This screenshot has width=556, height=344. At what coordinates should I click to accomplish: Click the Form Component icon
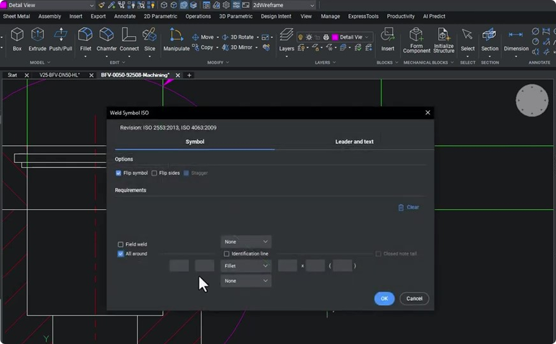pyautogui.click(x=416, y=39)
